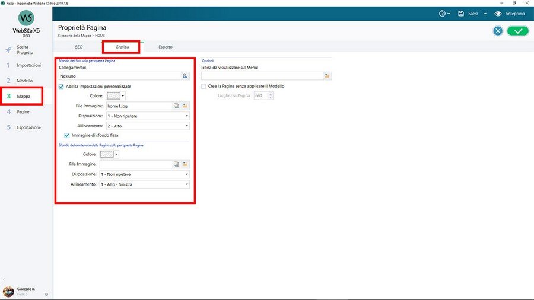Open site background Colore swatch picker

tap(115, 95)
